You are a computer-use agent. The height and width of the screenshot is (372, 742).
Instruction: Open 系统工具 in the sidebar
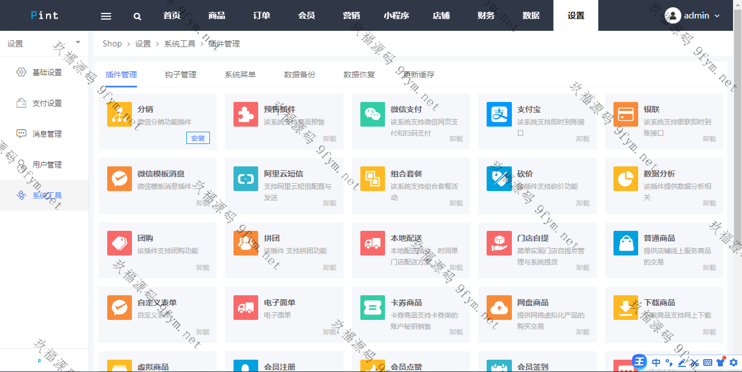pyautogui.click(x=44, y=196)
